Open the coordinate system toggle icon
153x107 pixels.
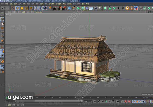[x=49, y=8]
